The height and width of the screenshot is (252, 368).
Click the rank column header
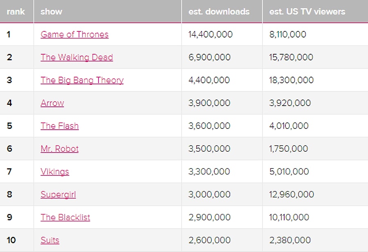point(16,11)
